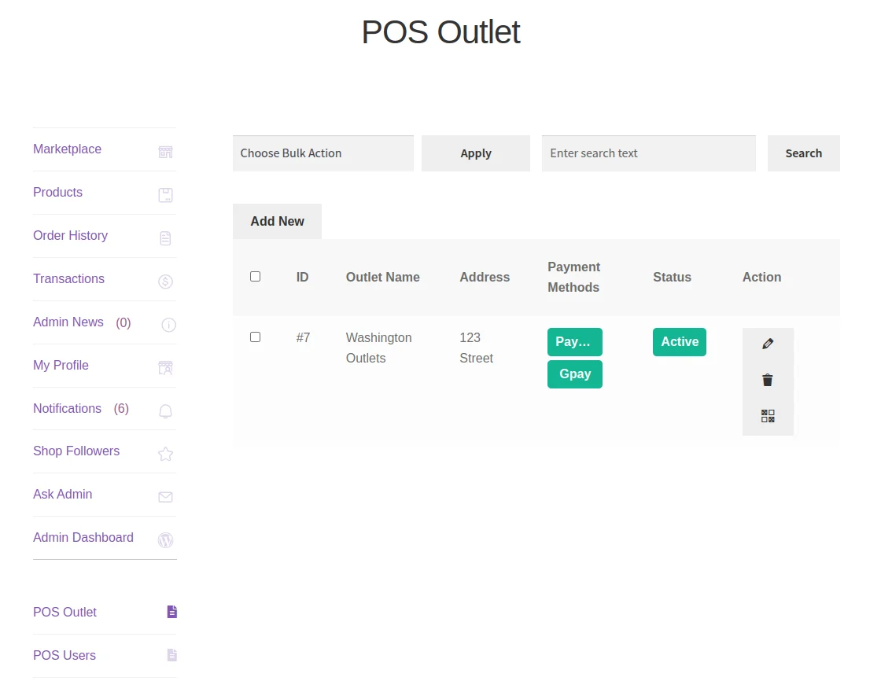This screenshot has width=881, height=692.
Task: Click the Gpay payment method badge
Action: point(574,374)
